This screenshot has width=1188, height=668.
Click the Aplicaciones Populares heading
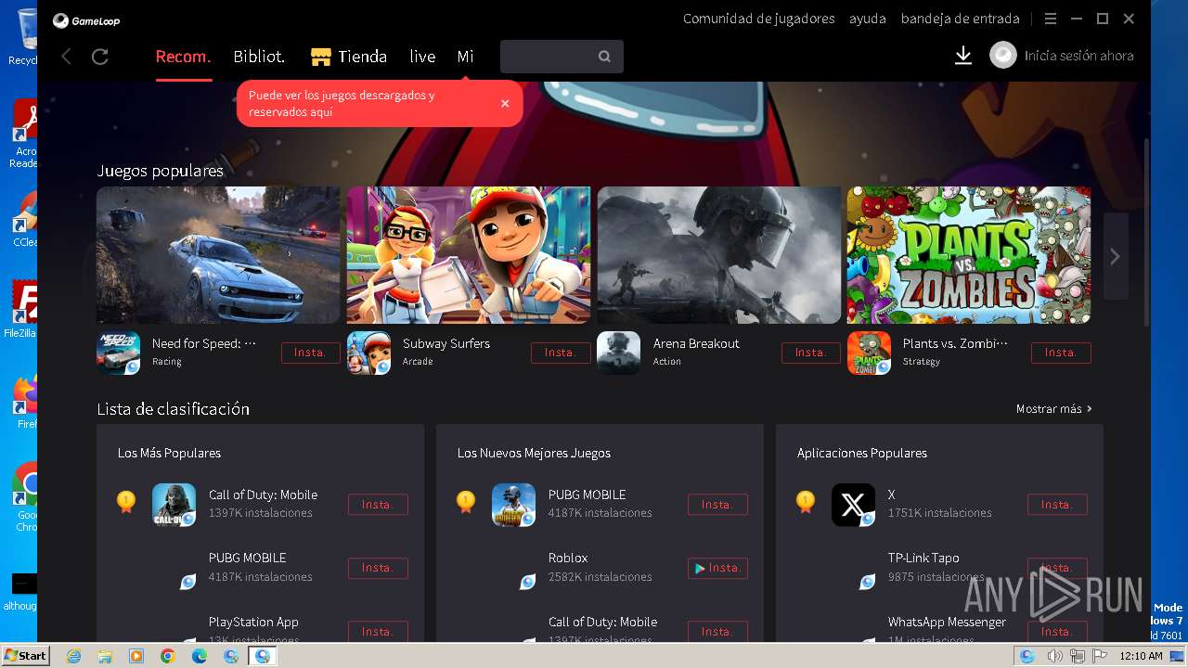(862, 453)
